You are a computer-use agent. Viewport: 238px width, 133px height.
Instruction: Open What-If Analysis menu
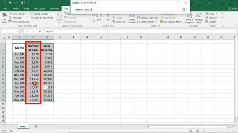click(189, 18)
